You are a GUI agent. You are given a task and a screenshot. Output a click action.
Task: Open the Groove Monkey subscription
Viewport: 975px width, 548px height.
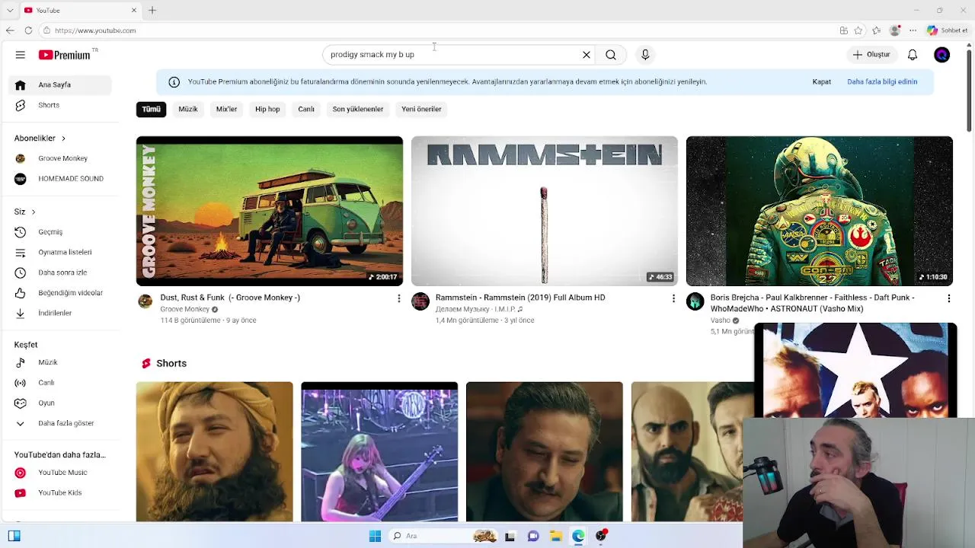59,158
